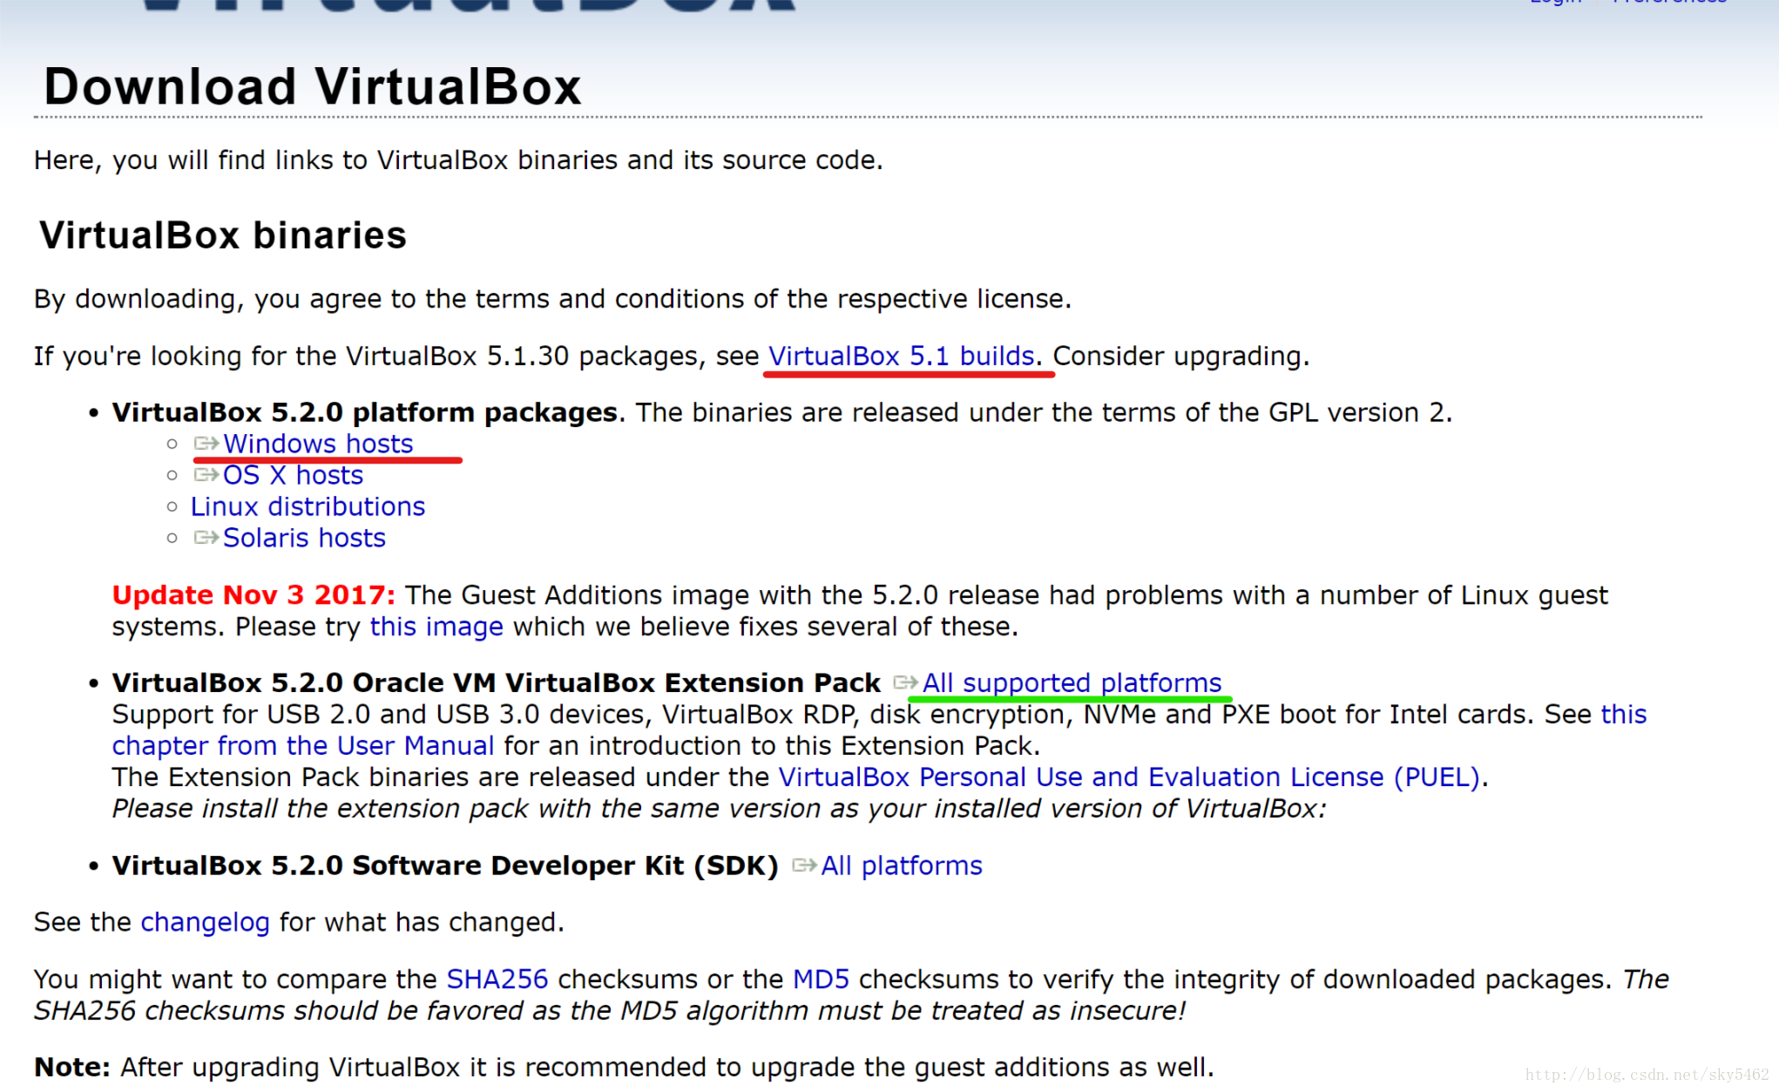Click 'VirtualBox 5.2.0 Software Developer Kit (SDK)' text
This screenshot has height=1092, width=1779.
tap(445, 865)
